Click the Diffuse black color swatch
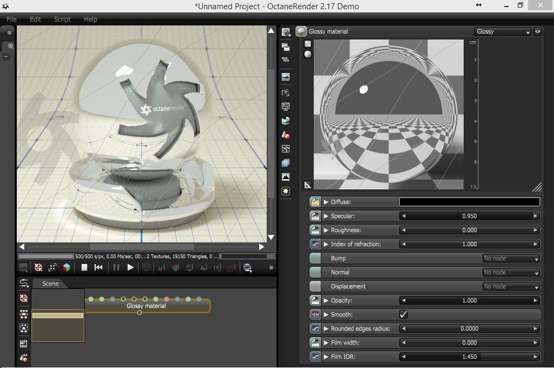The height and width of the screenshot is (368, 554). [469, 202]
